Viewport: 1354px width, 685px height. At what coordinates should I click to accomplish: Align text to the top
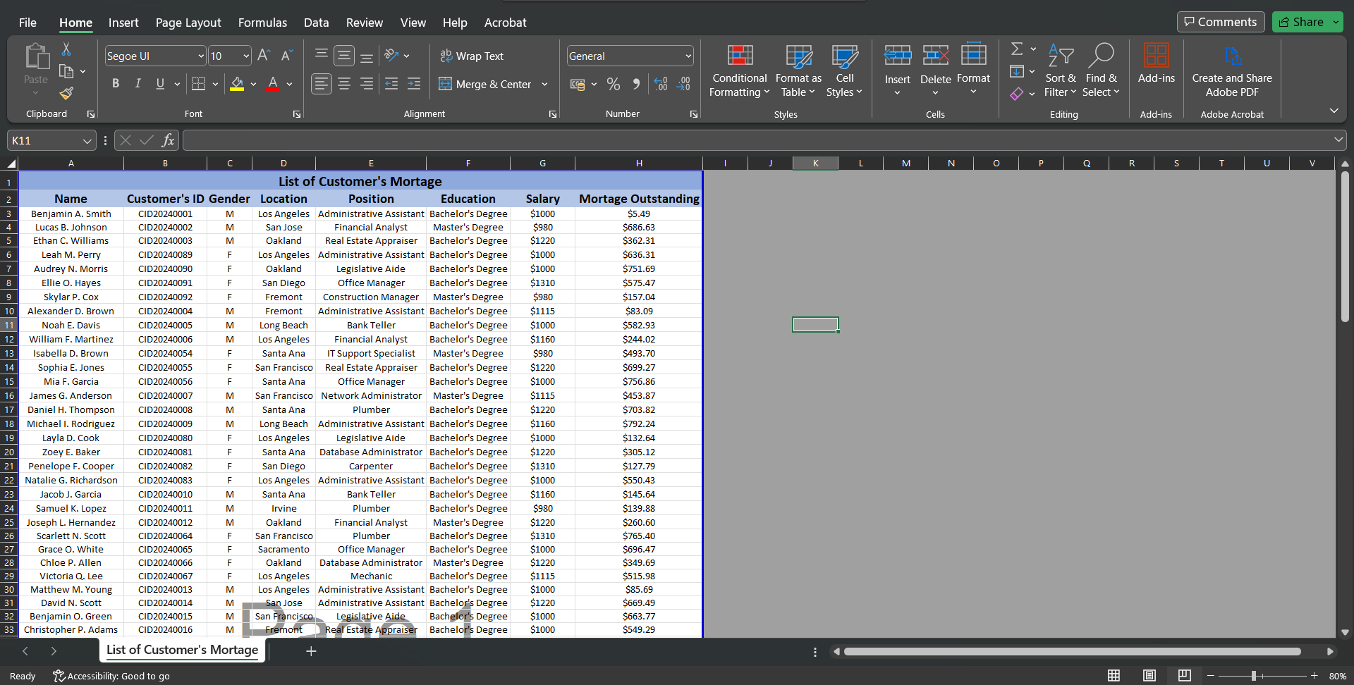point(321,55)
